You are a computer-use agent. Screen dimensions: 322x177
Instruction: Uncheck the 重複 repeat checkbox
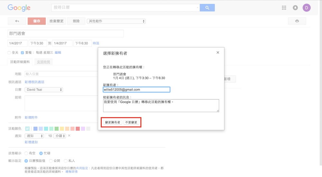coord(23,52)
